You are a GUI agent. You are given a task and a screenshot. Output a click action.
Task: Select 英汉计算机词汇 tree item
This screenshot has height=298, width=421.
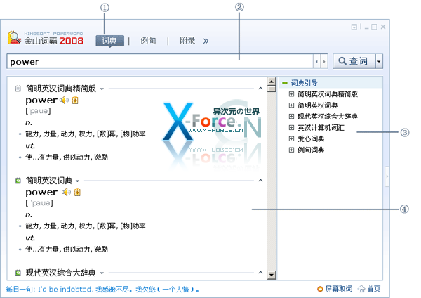[x=321, y=127]
